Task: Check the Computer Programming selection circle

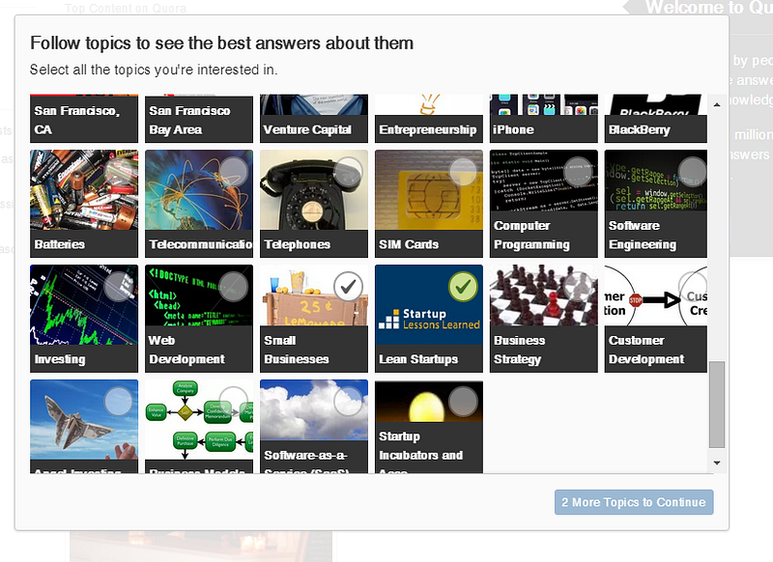Action: [x=578, y=172]
